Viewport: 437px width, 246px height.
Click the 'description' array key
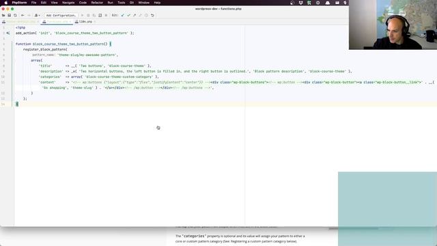(51, 71)
